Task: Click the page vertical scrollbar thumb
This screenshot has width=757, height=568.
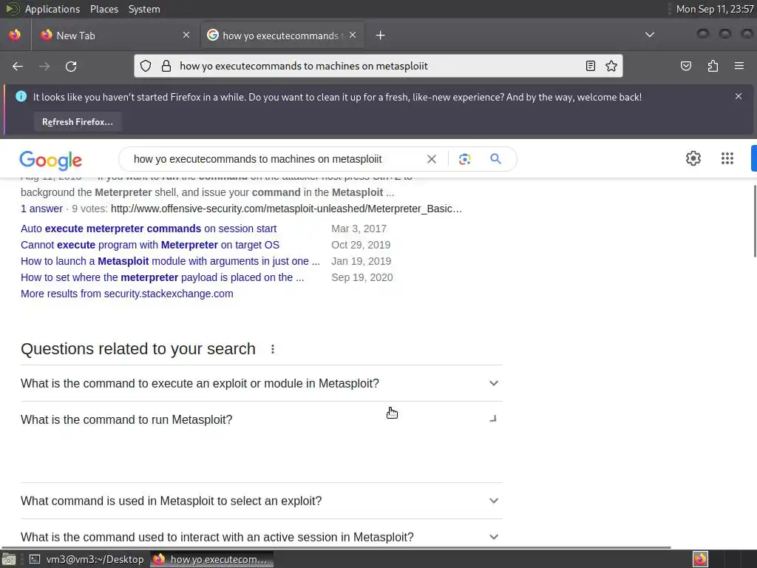Action: coord(755,221)
